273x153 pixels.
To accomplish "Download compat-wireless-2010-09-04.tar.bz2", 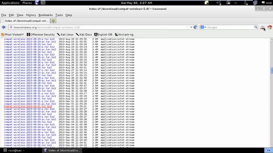I will click(x=28, y=130).
